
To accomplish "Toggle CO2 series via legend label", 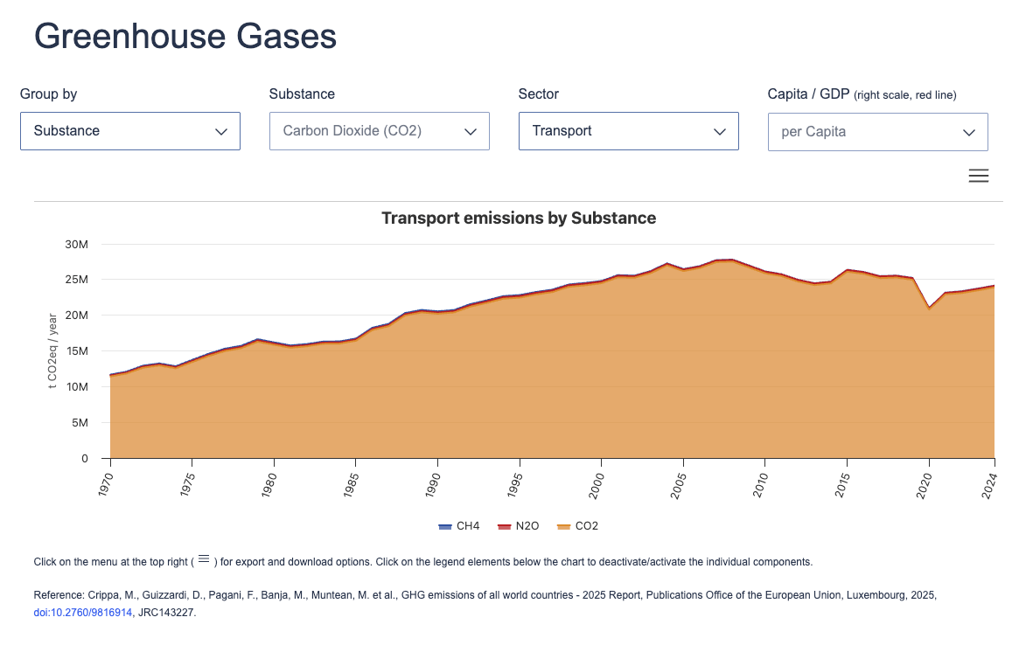I will 587,526.
